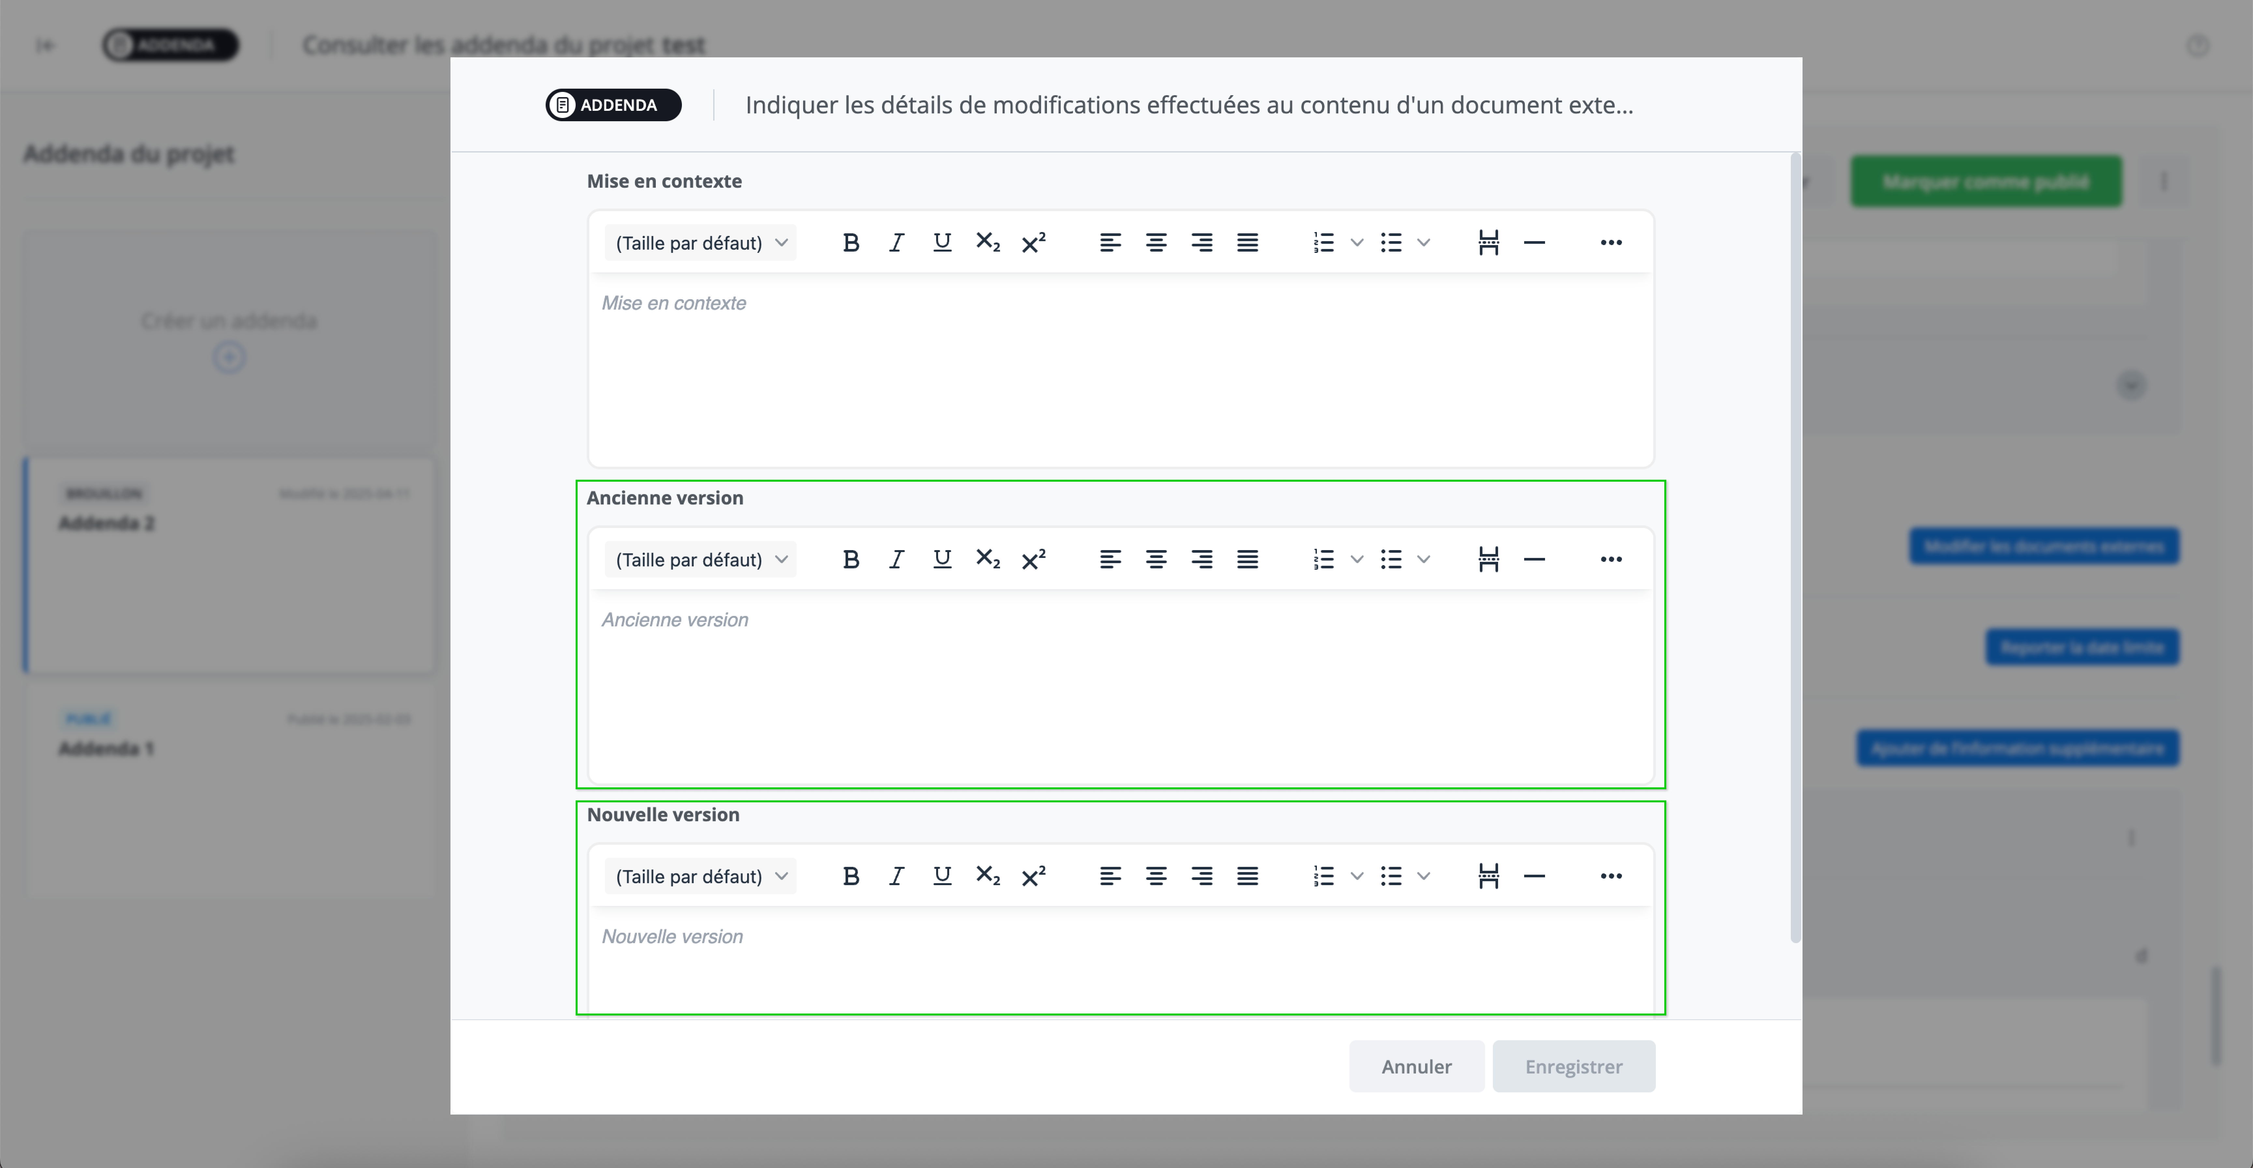2253x1168 pixels.
Task: Insert horizontal line in Nouvelle version
Action: (x=1534, y=876)
